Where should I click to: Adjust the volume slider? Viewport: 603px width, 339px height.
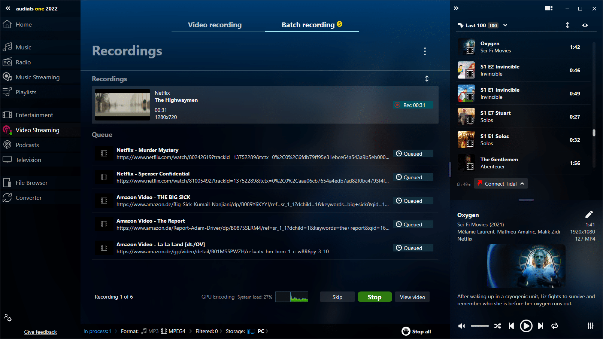click(479, 326)
